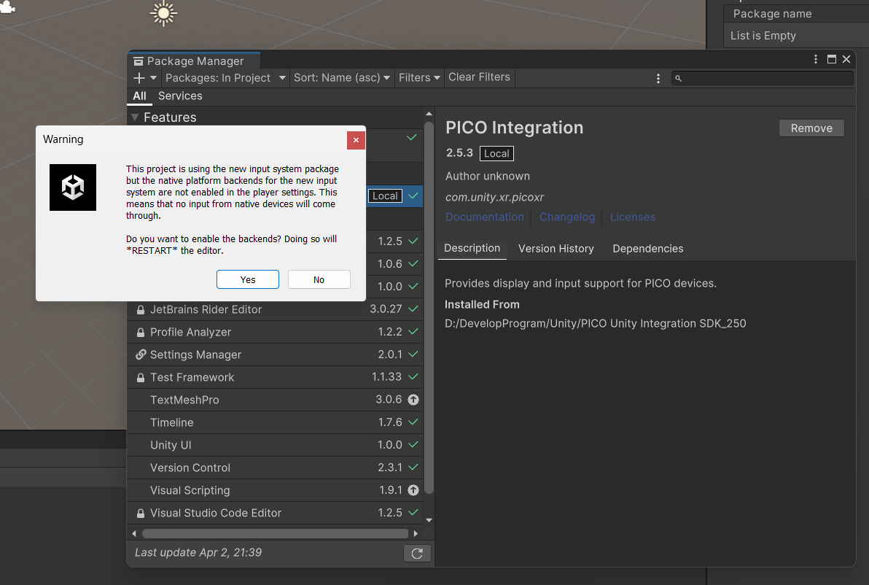This screenshot has width=869, height=585.
Task: Remove the PICO Integration package
Action: tap(811, 128)
